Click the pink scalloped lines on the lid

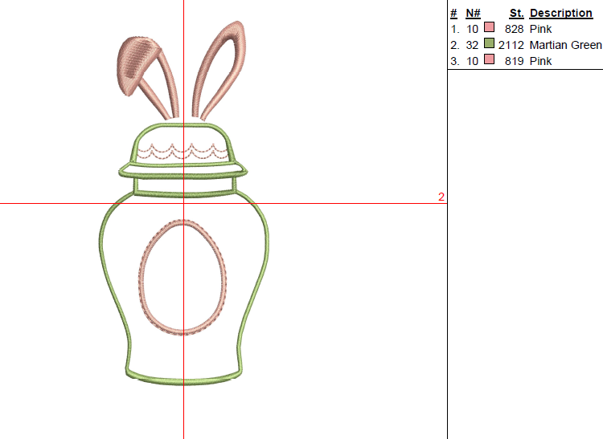[x=183, y=152]
